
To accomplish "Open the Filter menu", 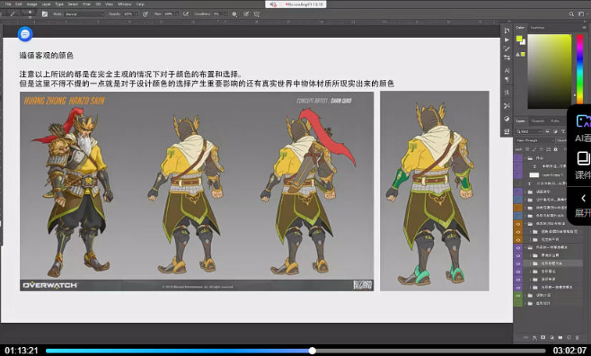I will [x=86, y=4].
